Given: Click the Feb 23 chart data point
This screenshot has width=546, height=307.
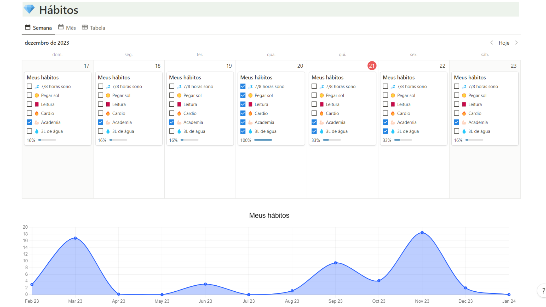Looking at the screenshot, I should 32,284.
